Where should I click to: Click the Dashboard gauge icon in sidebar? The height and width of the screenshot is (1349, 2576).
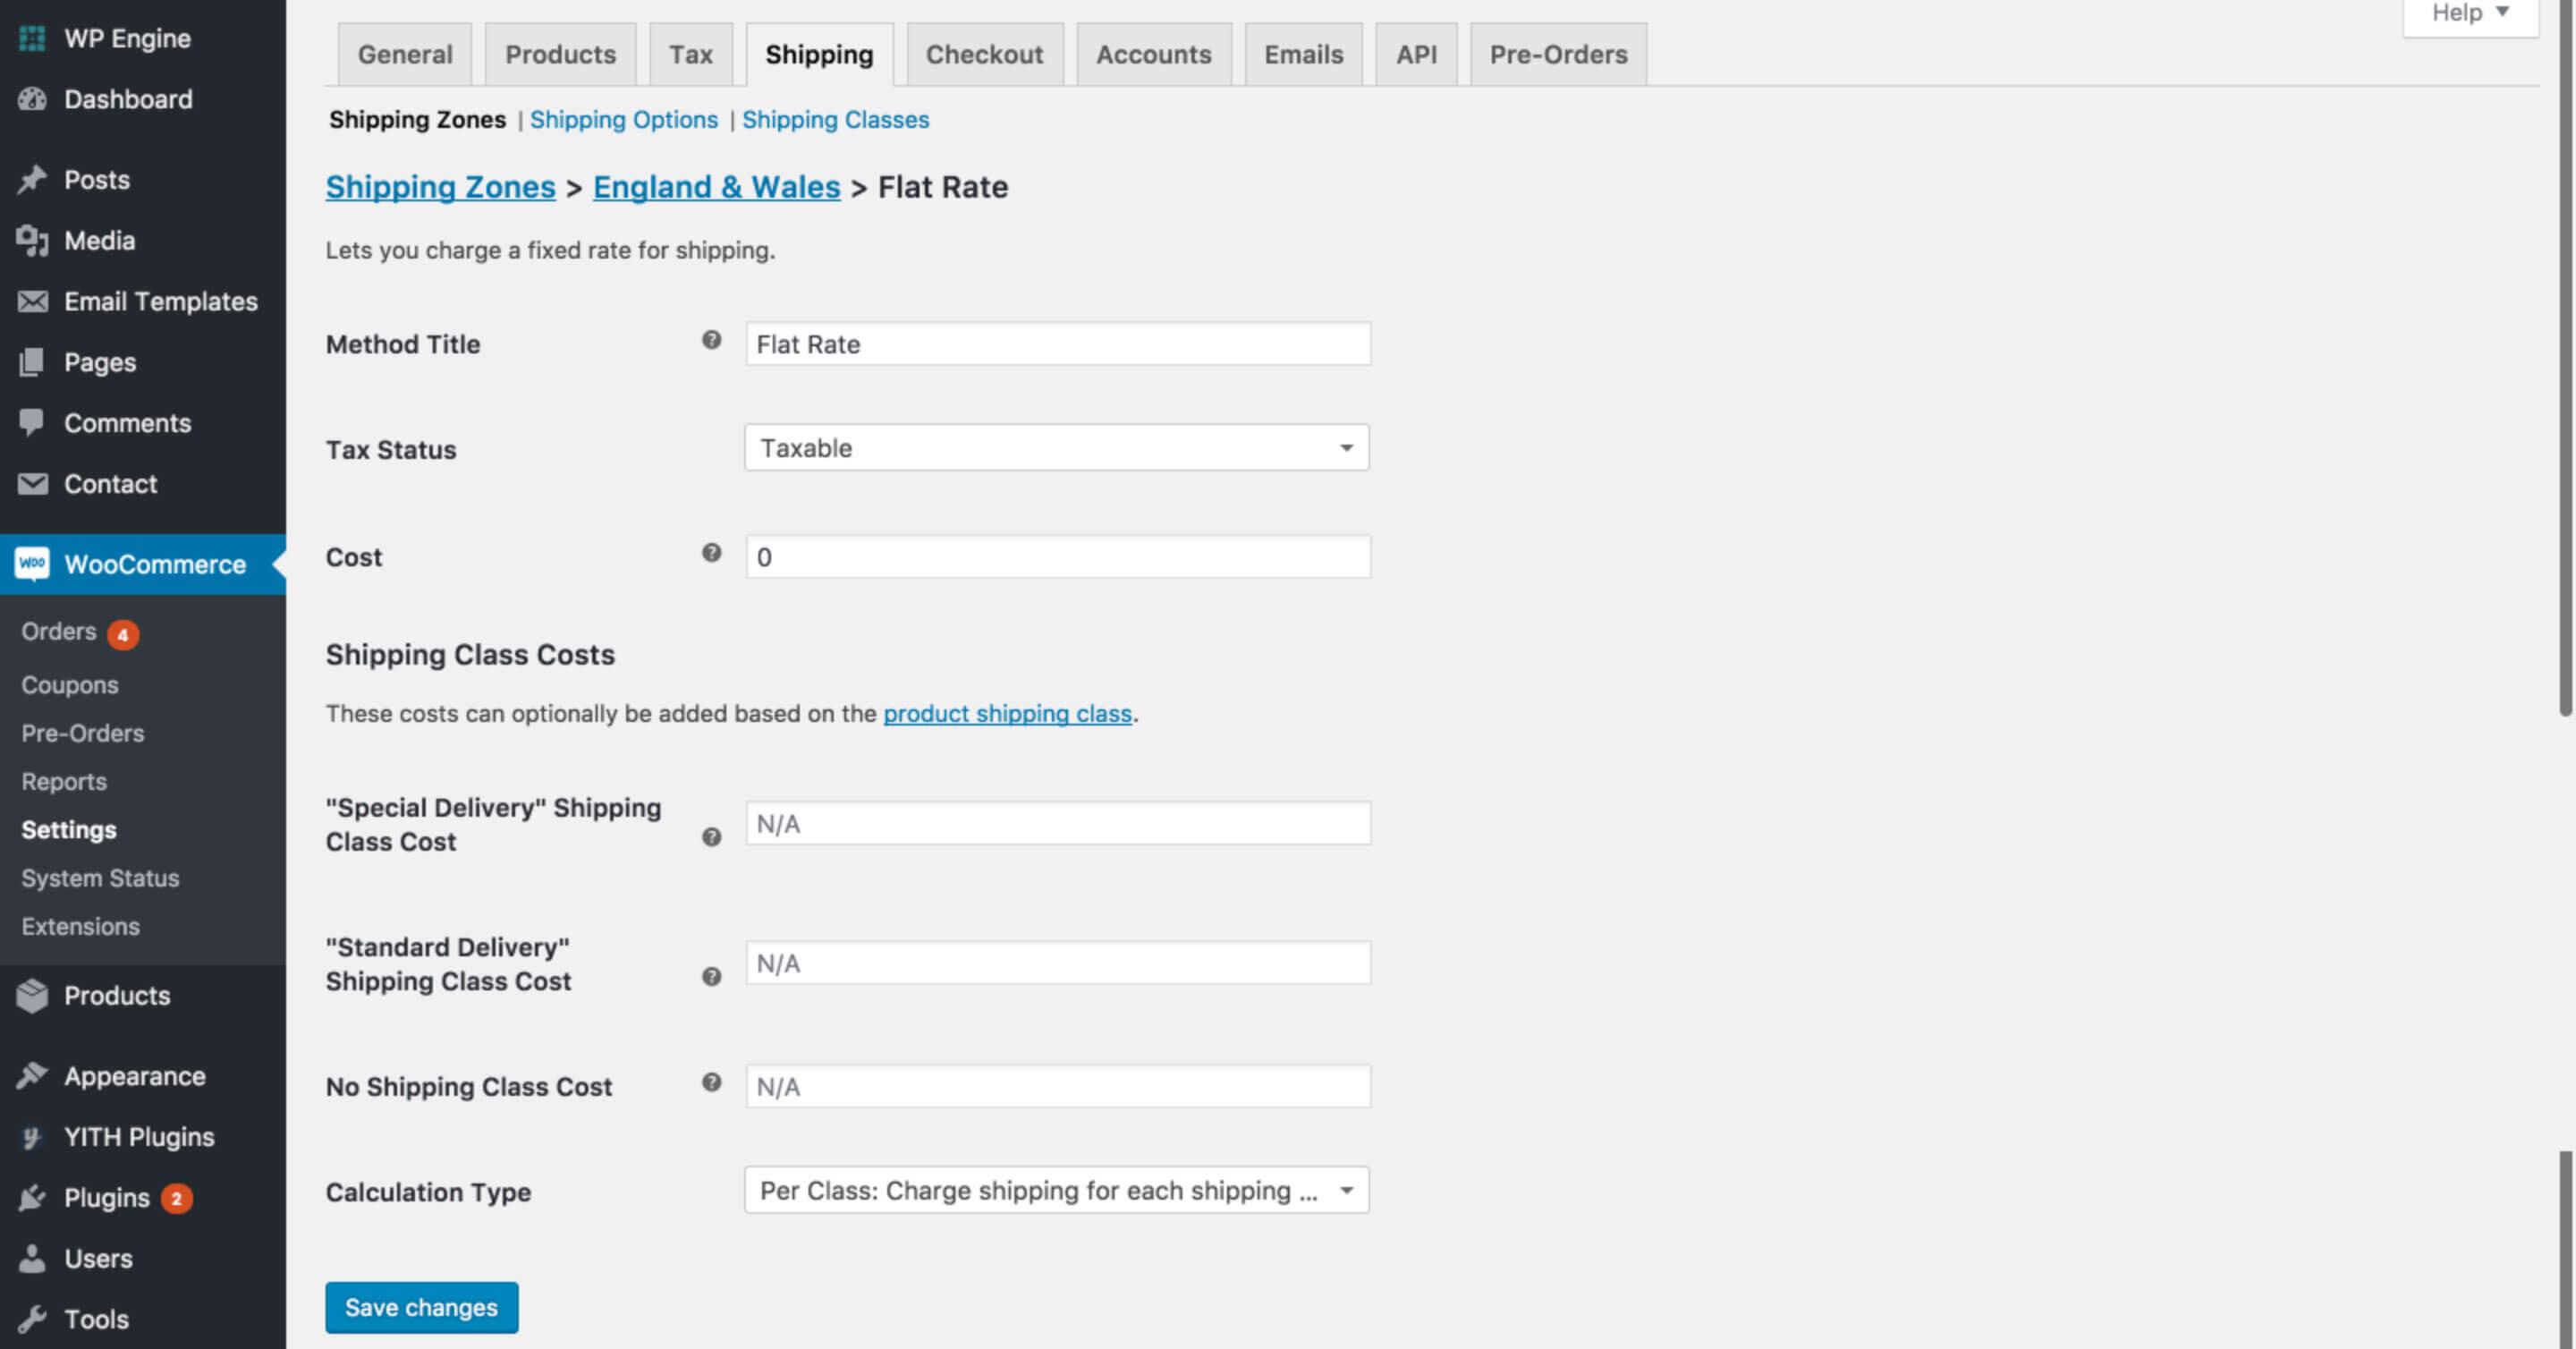(32, 99)
